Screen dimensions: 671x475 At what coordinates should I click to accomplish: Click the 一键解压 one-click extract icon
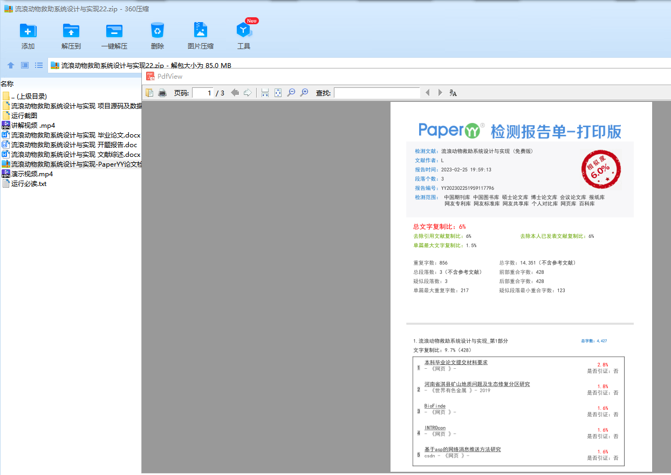pos(114,31)
